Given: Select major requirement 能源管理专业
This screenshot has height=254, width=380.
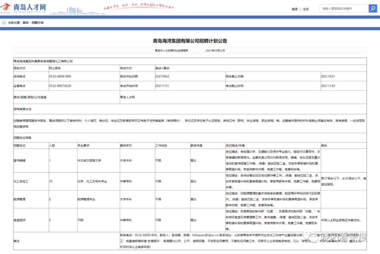Looking at the screenshot, I should (x=98, y=199).
